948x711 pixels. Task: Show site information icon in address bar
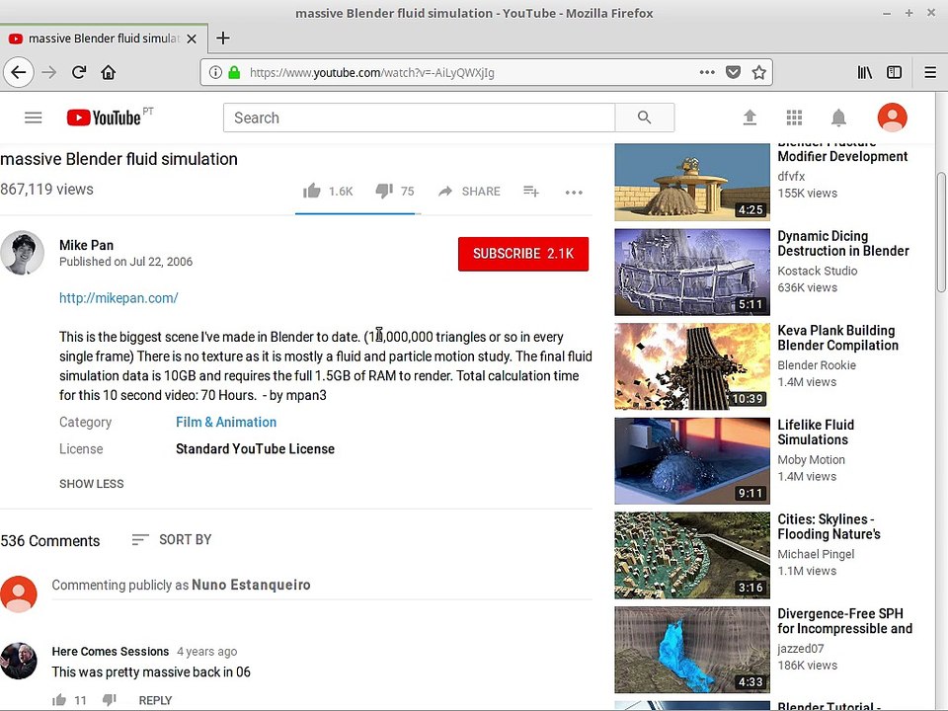coord(215,72)
